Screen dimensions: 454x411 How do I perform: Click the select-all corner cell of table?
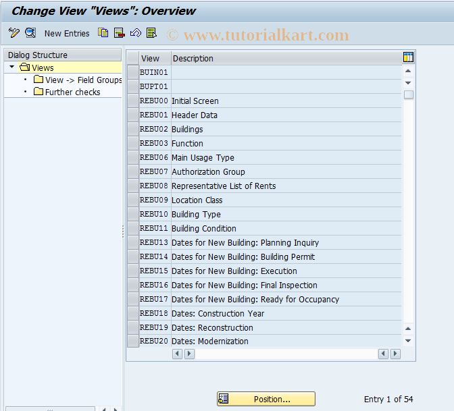point(133,58)
